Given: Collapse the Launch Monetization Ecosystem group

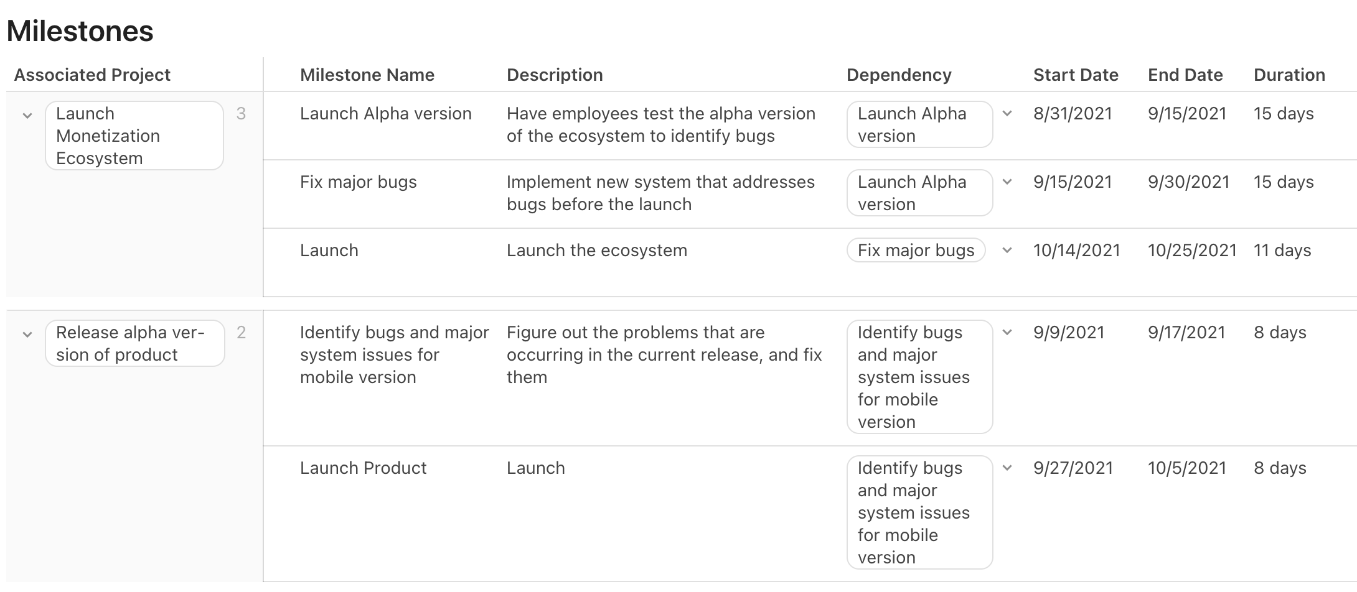Looking at the screenshot, I should (27, 115).
